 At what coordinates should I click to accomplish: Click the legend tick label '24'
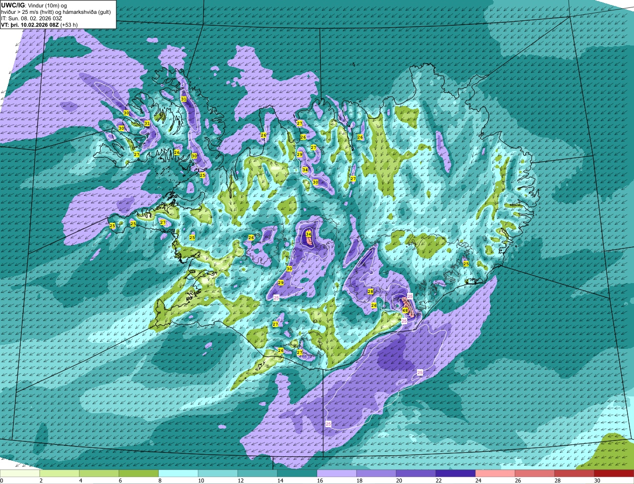[x=478, y=481]
